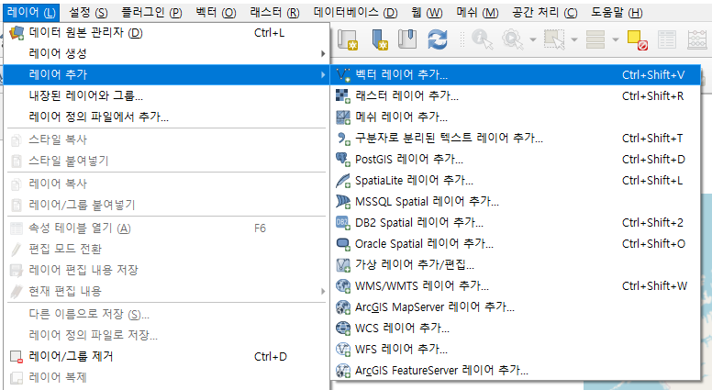Screen dimensions: 712x390
Task: Open the Select Features tool dropdown arrow
Action: click(574, 40)
